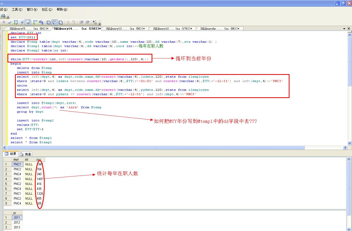Click the dd column header
This screenshot has width=352, height=231.
[29, 159]
